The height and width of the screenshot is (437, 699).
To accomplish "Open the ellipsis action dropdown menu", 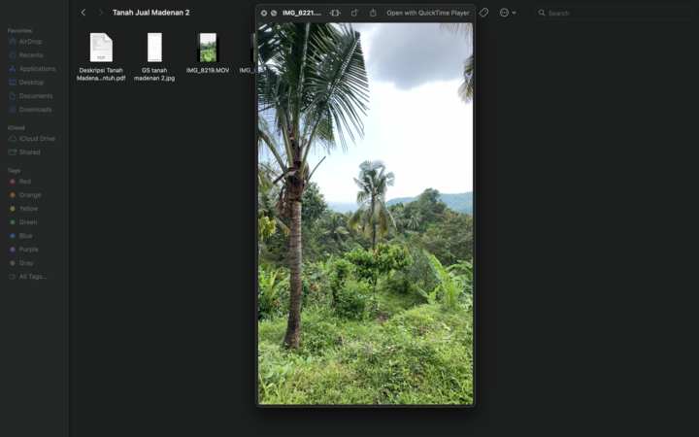I will coord(507,13).
